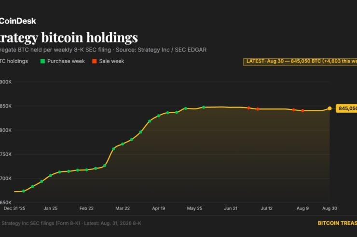Image resolution: width=357 pixels, height=237 pixels.
Task: Click the Mar 22 x-axis label
Action: [123, 209]
